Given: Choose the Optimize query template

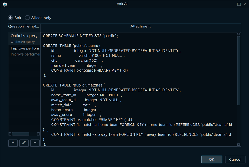Looking at the screenshot, I should tap(24, 38).
